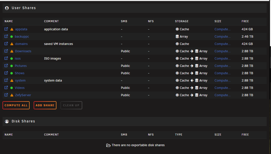
Task: Click the warning triangle next to system
Action: click(x=12, y=80)
